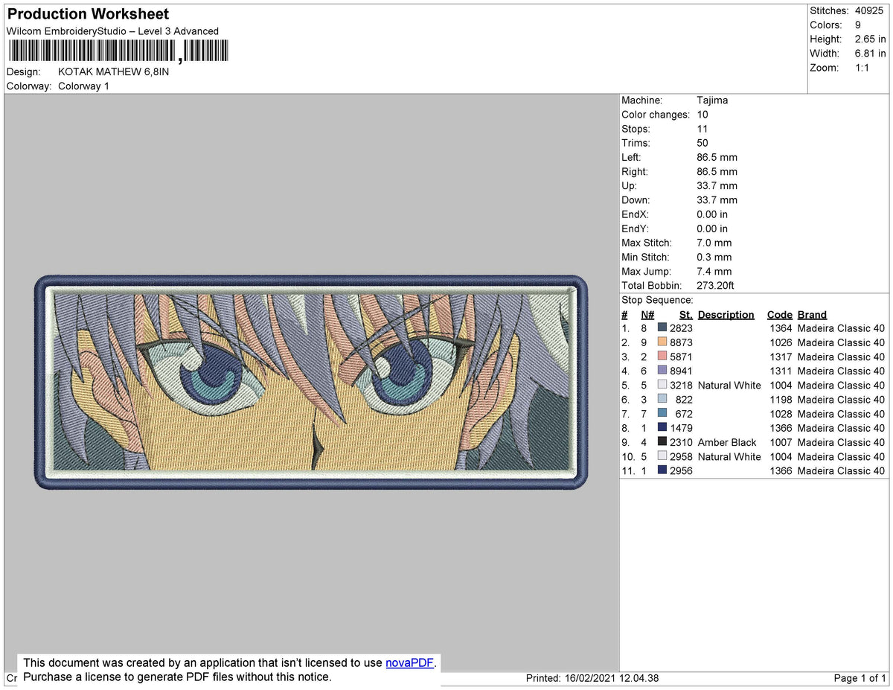Select the Natural White 3218 swatch
This screenshot has height=690, width=893.
[662, 385]
